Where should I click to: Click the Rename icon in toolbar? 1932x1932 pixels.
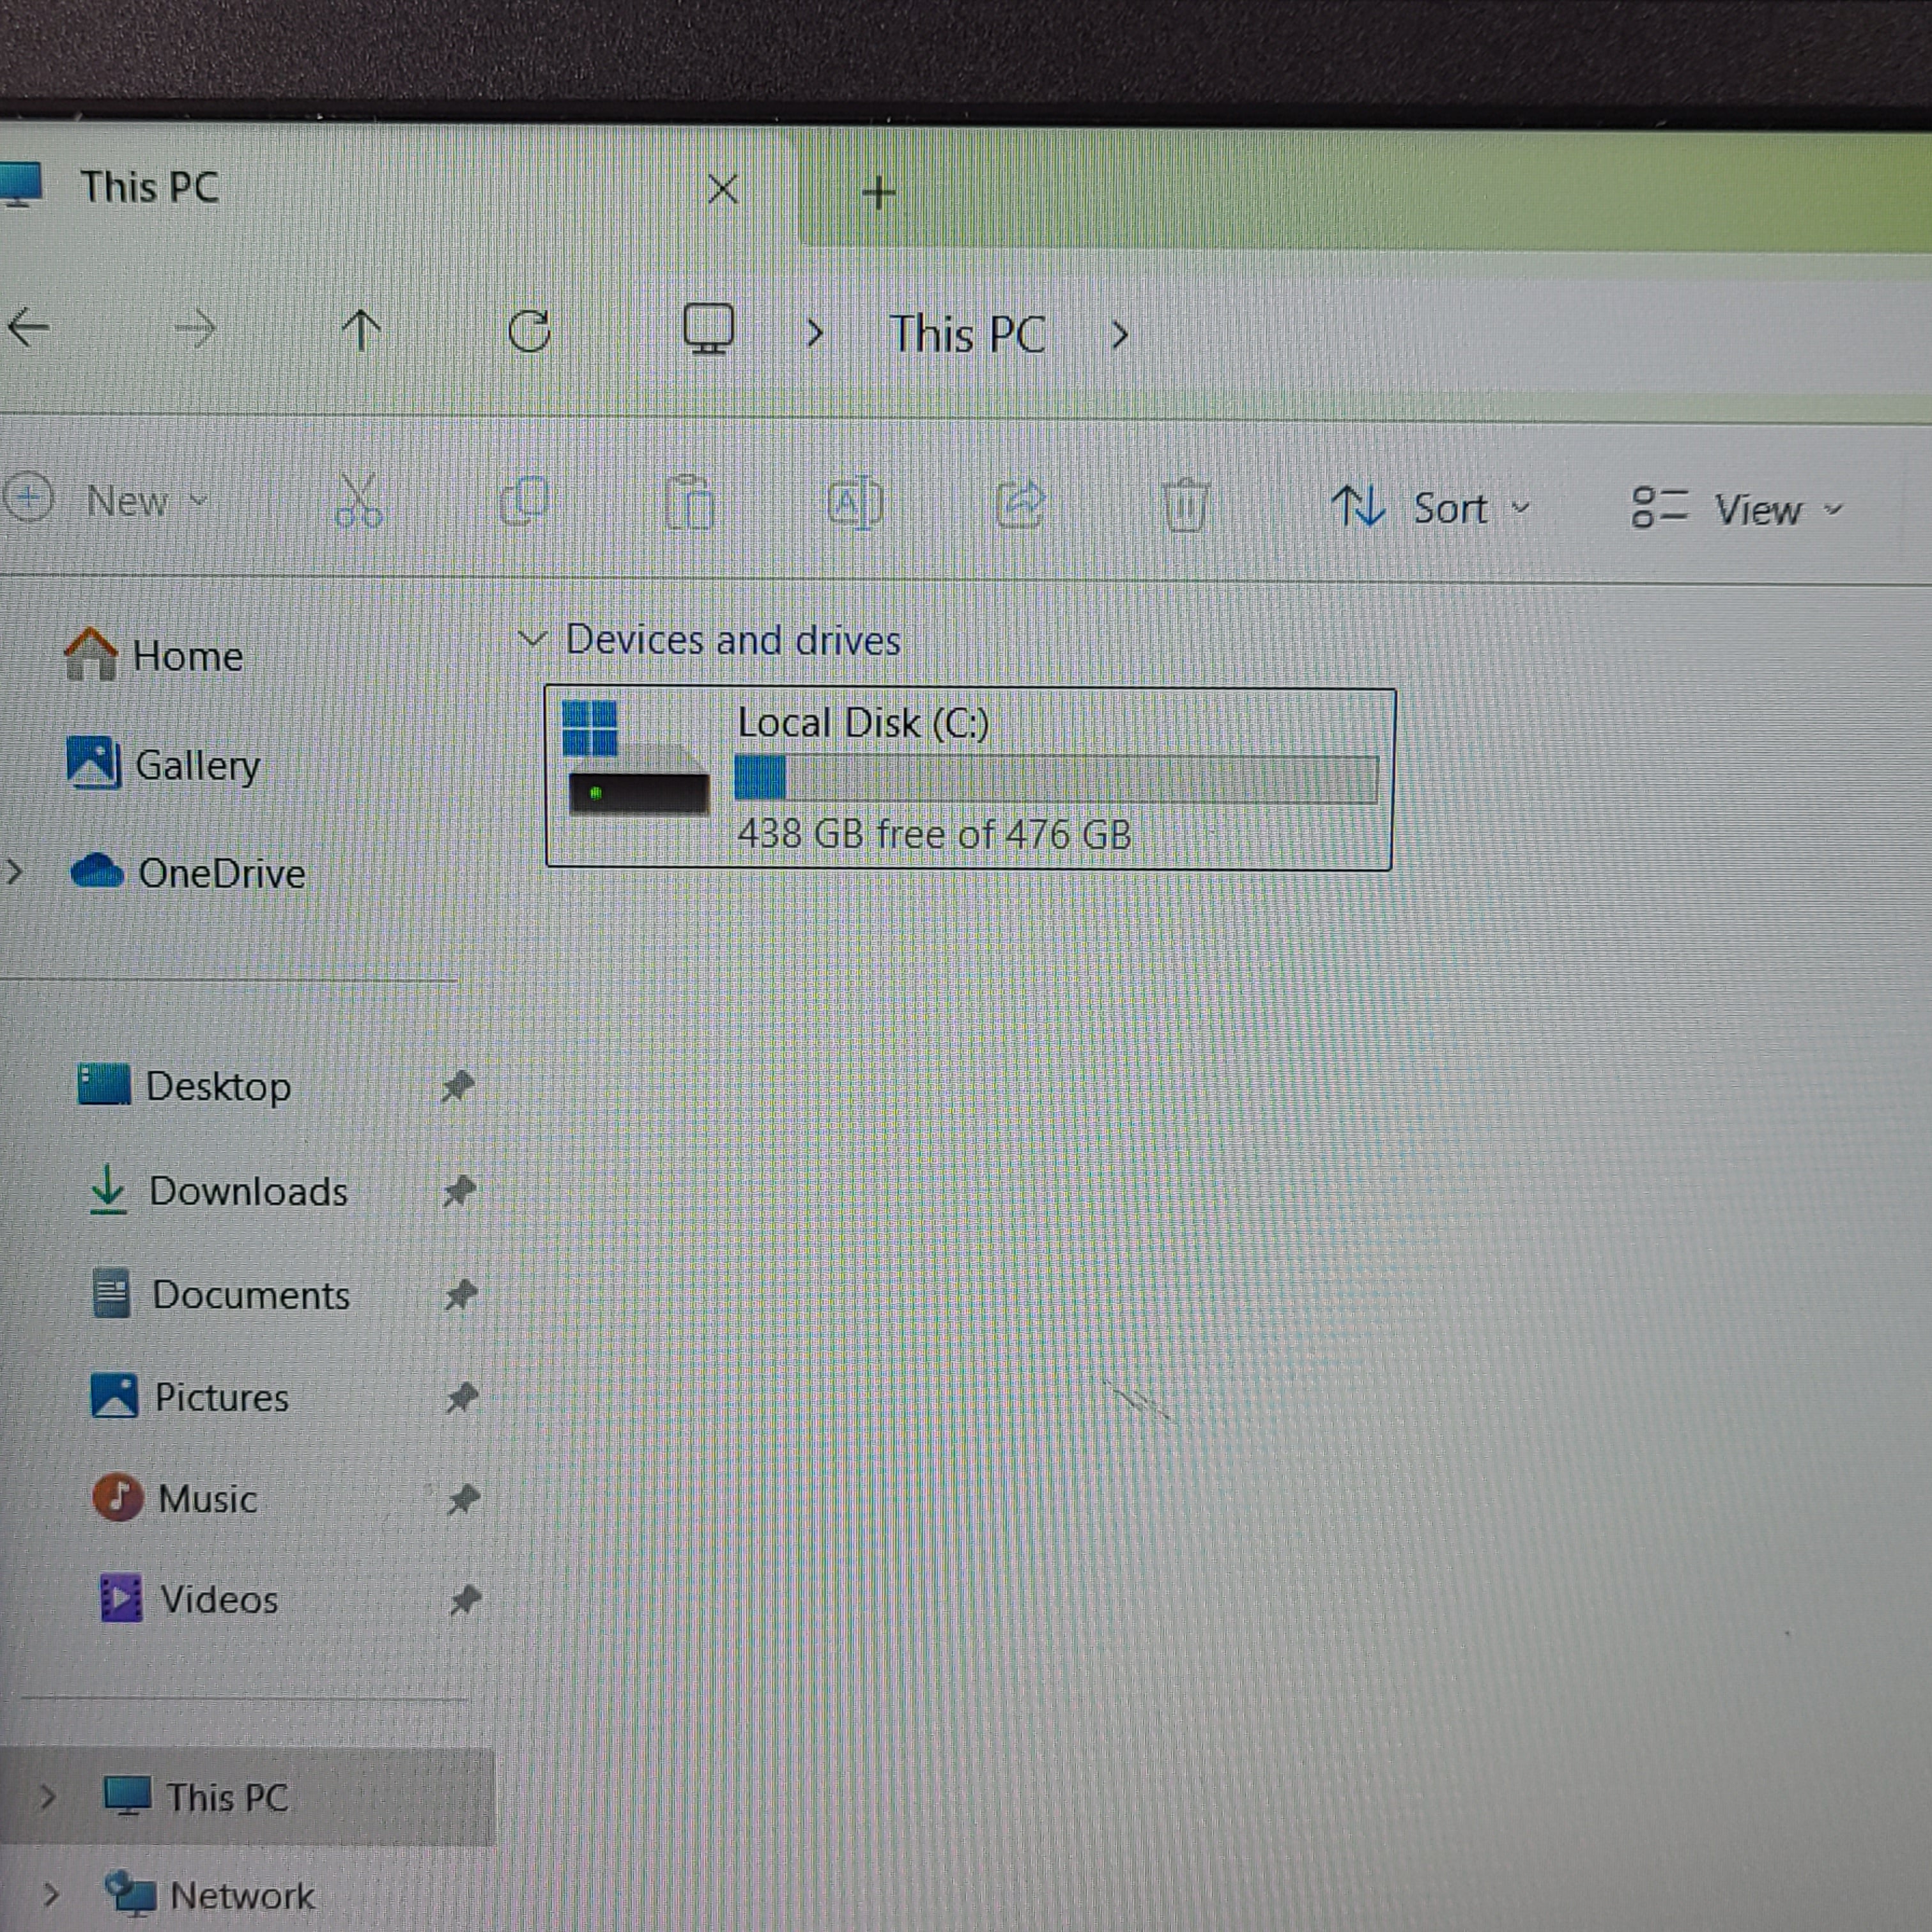(855, 504)
